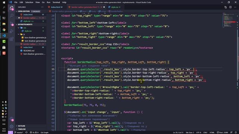Change the UTF-8 encoding setting

199,133
